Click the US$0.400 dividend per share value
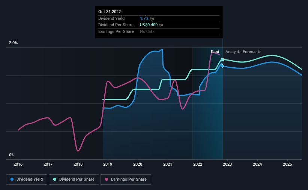308x190 pixels. tap(149, 25)
